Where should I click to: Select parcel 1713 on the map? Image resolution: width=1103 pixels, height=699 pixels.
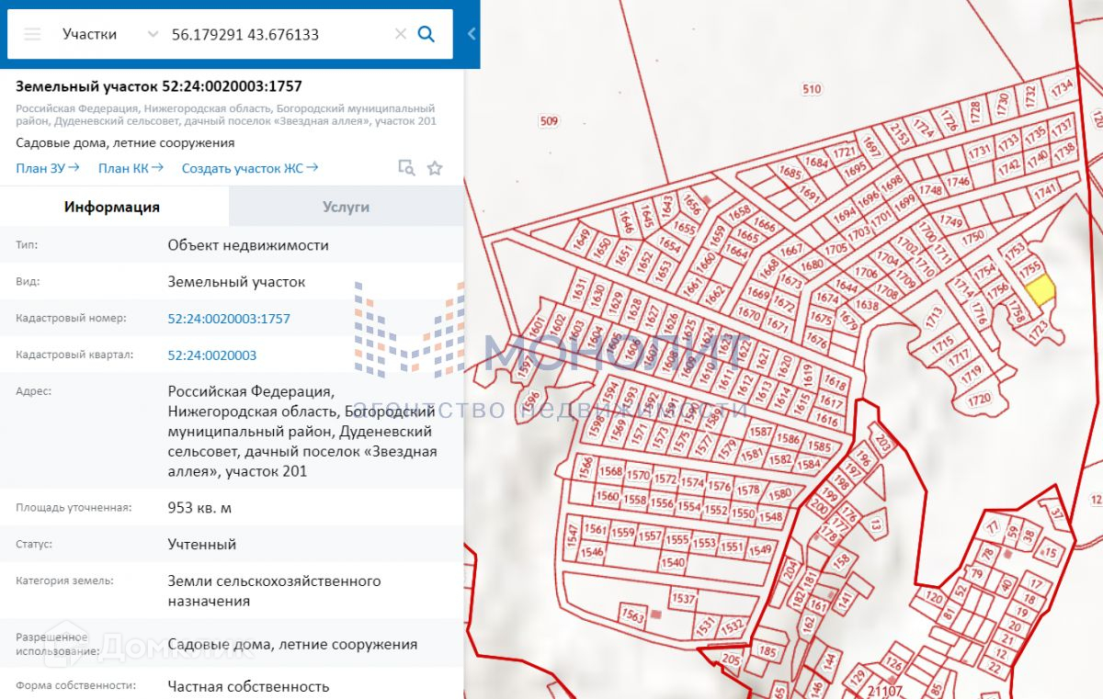[x=935, y=317]
